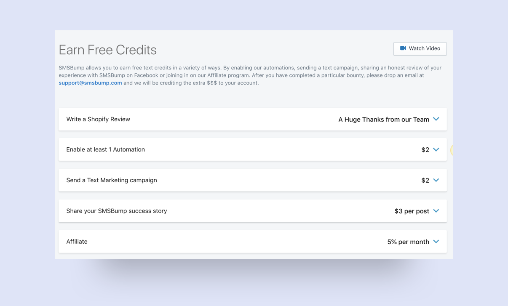Screen dimensions: 508x306
Task: Select the Affiliate row title
Action: tap(77, 242)
